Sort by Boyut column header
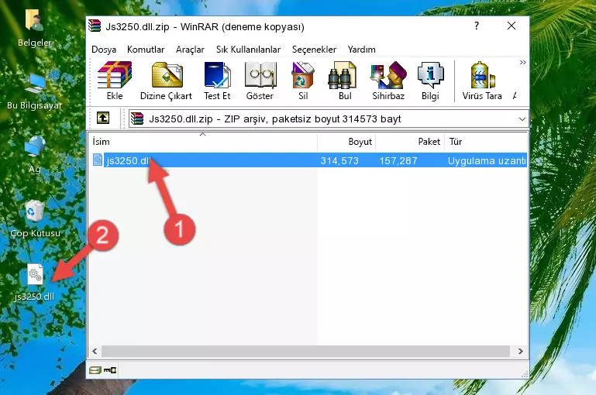Viewport: 596px width, 395px height. [x=346, y=141]
